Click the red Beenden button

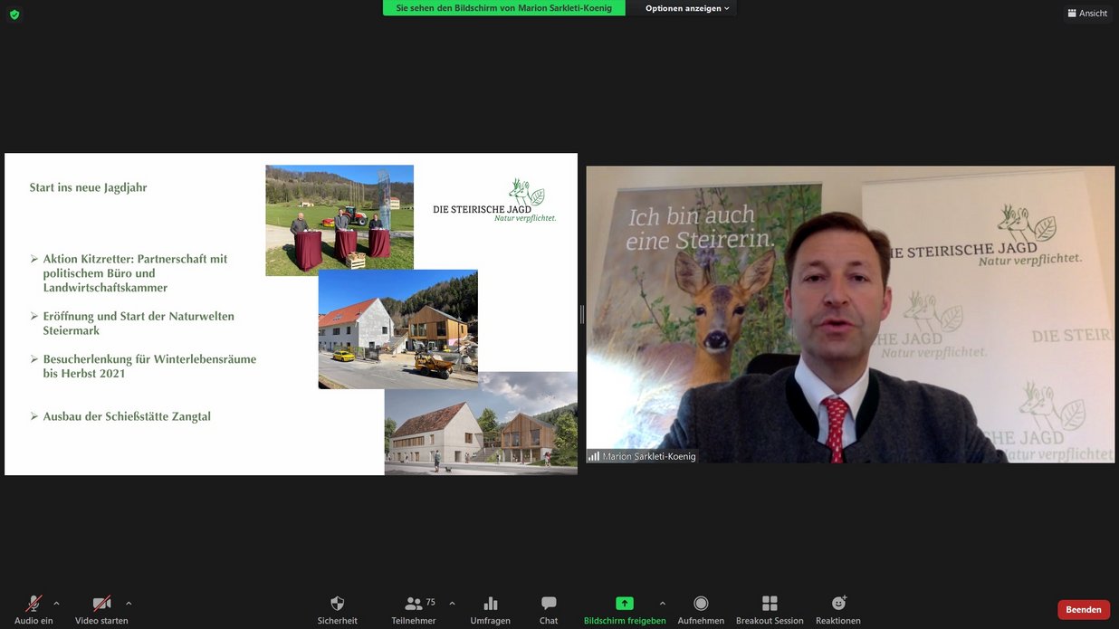1083,609
